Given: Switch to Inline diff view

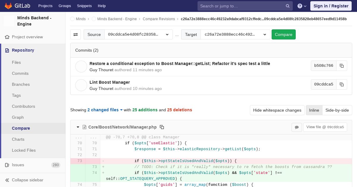Looking at the screenshot, I should coord(314,110).
